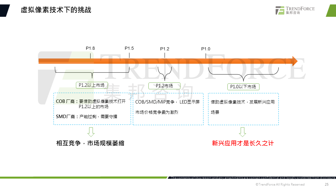This screenshot has width=336, height=189.
Task: Select the P1.0 timeline marker
Action: 206,49
